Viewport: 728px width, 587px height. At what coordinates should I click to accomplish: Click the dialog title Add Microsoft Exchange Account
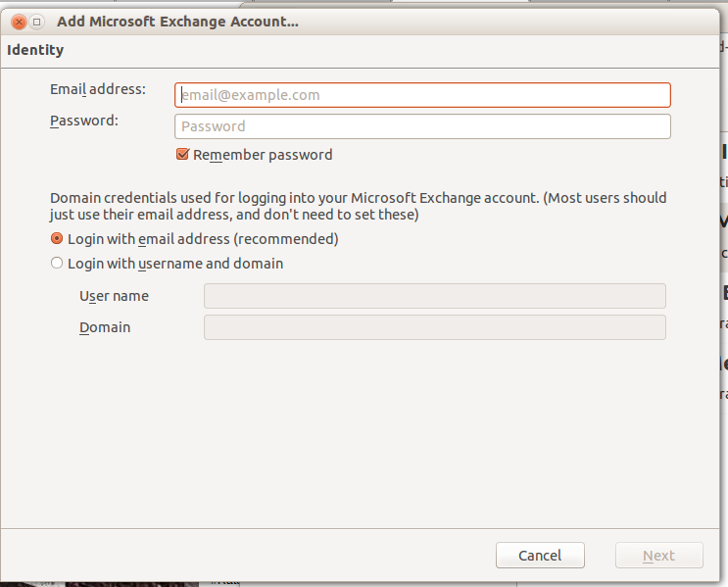pyautogui.click(x=177, y=22)
